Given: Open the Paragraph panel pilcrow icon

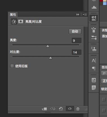Looking at the screenshot, I should tap(94, 69).
